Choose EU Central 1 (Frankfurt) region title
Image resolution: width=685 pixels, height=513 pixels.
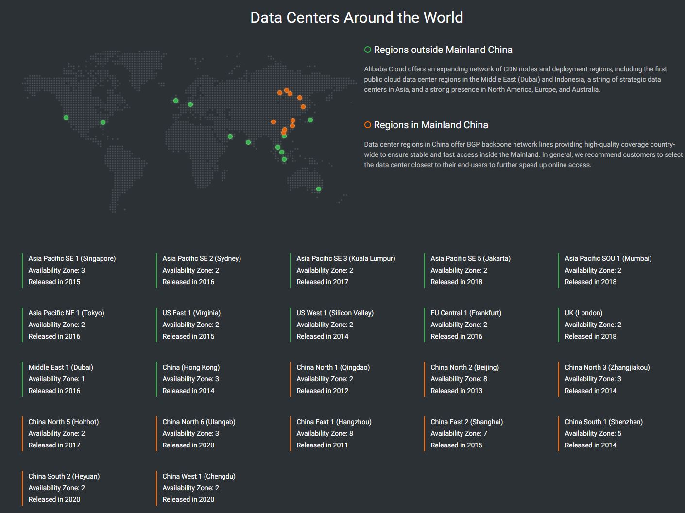tap(466, 313)
